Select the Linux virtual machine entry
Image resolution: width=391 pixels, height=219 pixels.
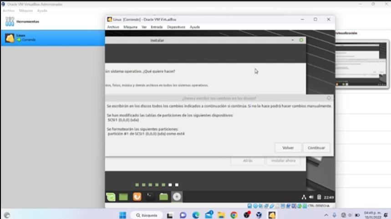click(53, 38)
